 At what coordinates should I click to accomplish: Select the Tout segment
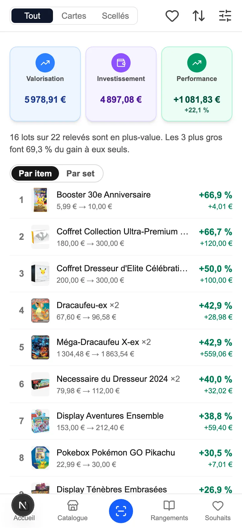coord(32,16)
